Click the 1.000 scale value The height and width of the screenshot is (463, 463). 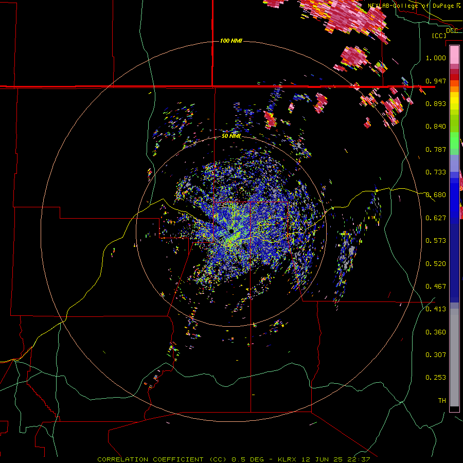(x=436, y=58)
